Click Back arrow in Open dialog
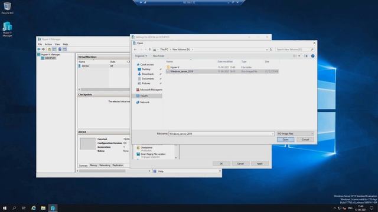The width and height of the screenshot is (378, 212). tap(135, 49)
